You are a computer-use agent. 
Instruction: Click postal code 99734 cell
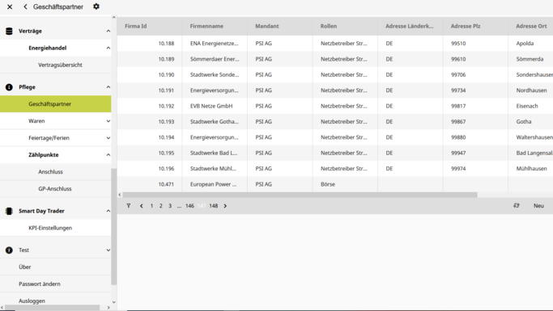[475, 90]
